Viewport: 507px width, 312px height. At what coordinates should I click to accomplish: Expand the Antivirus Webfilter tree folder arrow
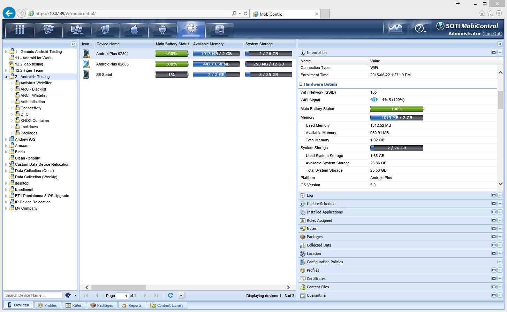(x=12, y=83)
